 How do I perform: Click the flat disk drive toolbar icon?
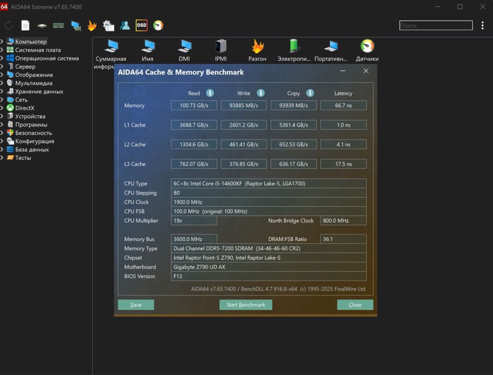[42, 26]
